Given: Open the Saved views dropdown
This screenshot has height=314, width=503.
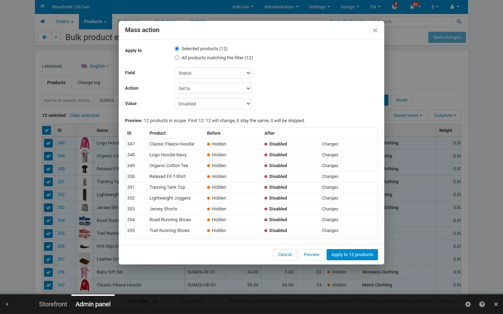Looking at the screenshot, I should click(x=408, y=115).
